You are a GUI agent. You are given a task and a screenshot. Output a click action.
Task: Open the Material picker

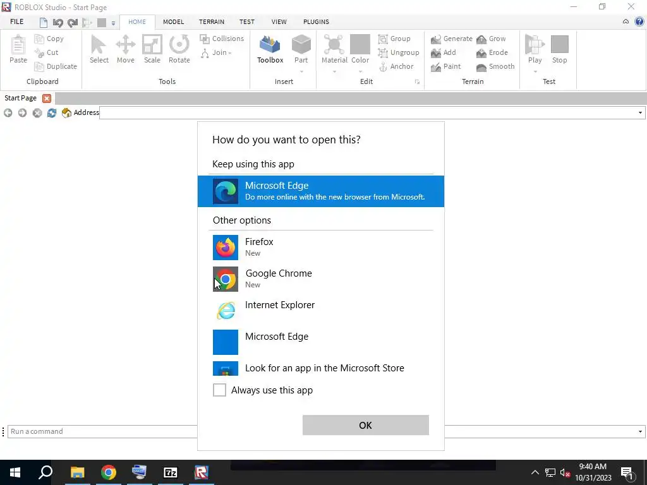[x=334, y=49]
